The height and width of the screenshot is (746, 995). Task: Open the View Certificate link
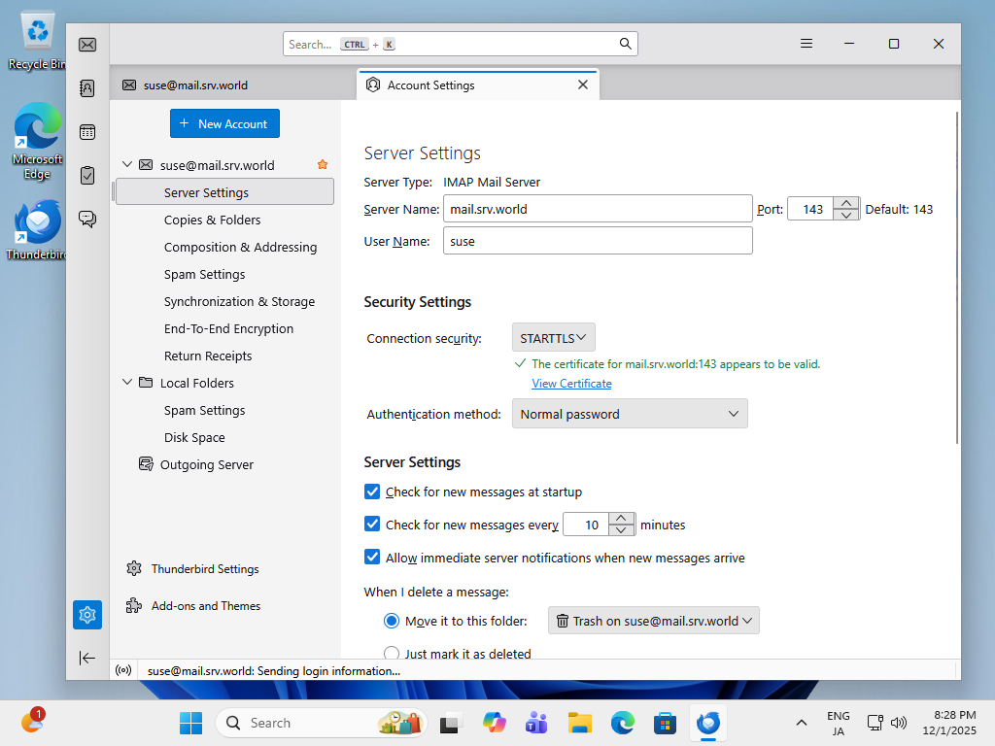click(571, 384)
